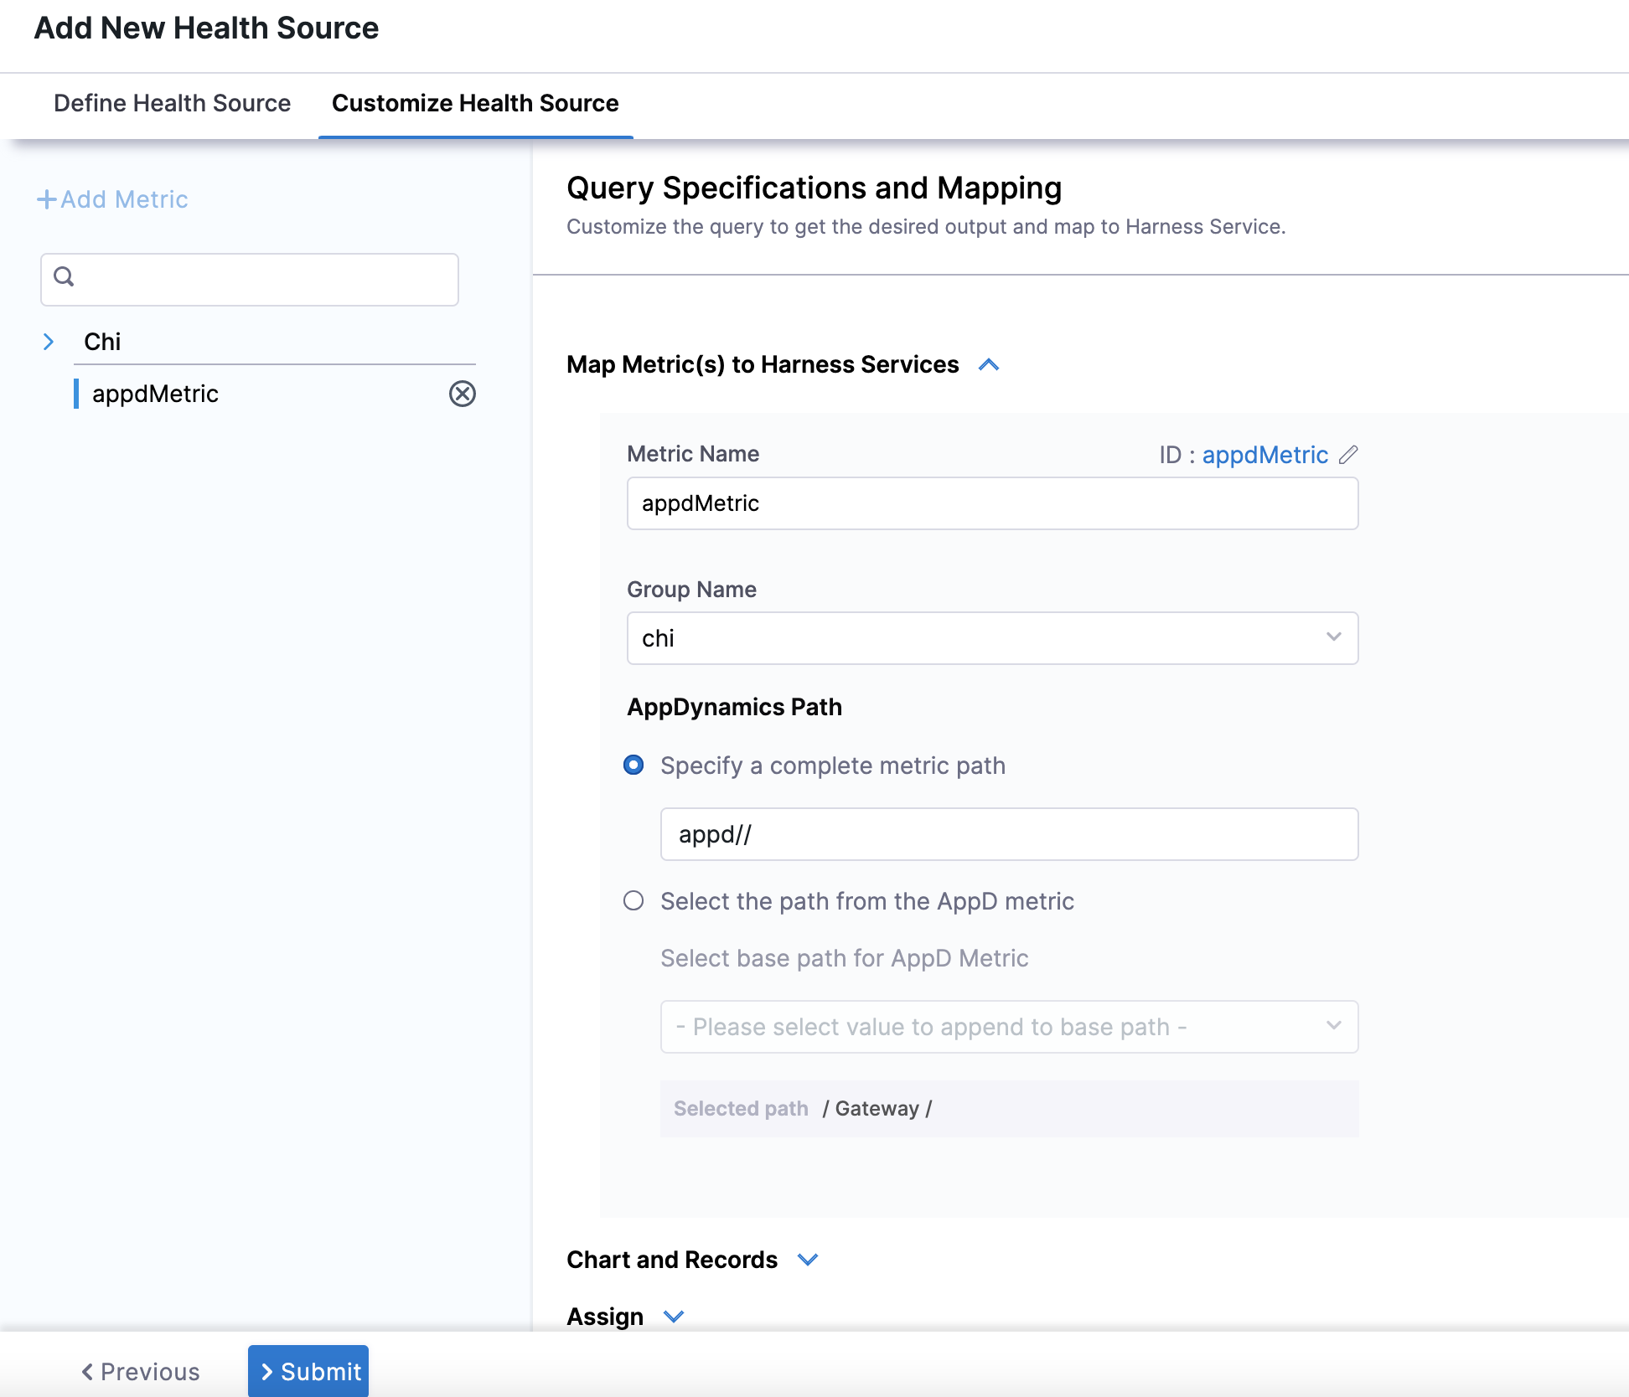
Task: Click the search magnifier icon in sidebar
Action: 64,276
